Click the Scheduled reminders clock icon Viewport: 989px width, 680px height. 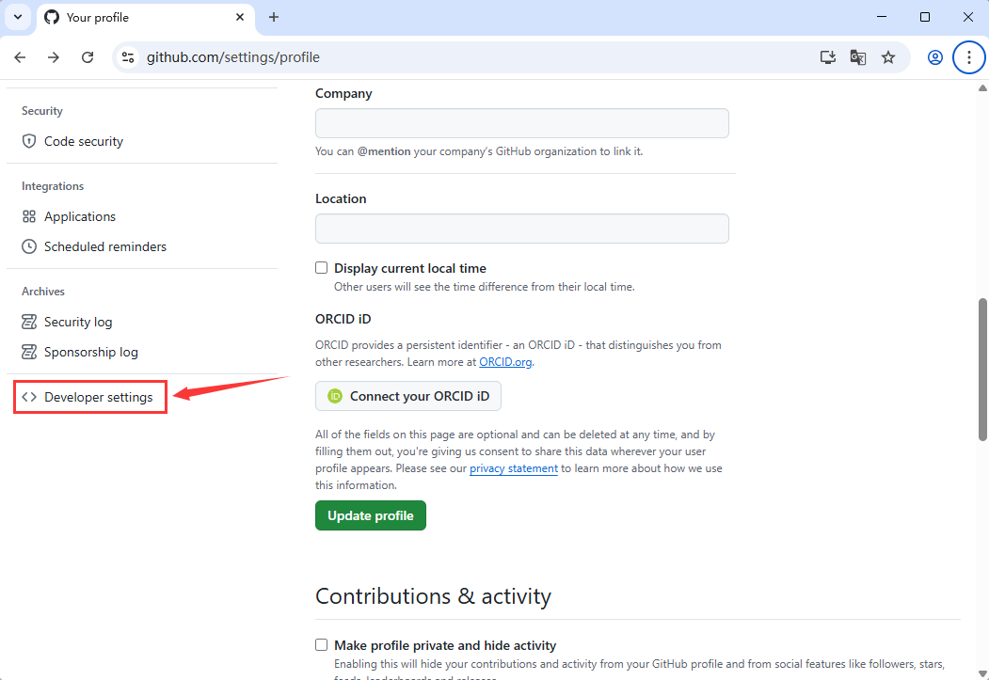click(29, 246)
